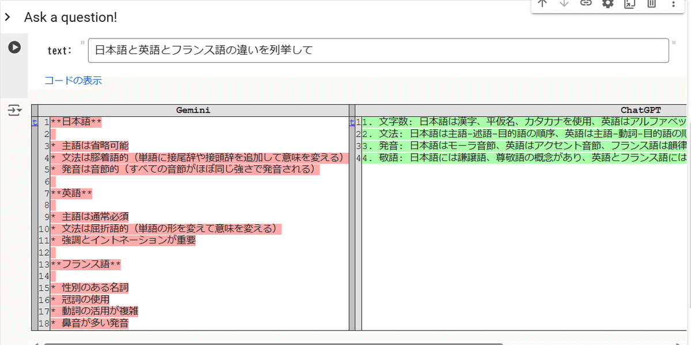Open cell settings gear icon
Viewport: 691px width, 345px height.
[608, 3]
